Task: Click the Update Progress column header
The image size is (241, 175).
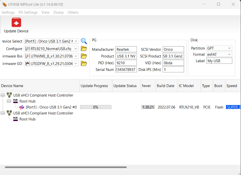Action: pyautogui.click(x=94, y=86)
